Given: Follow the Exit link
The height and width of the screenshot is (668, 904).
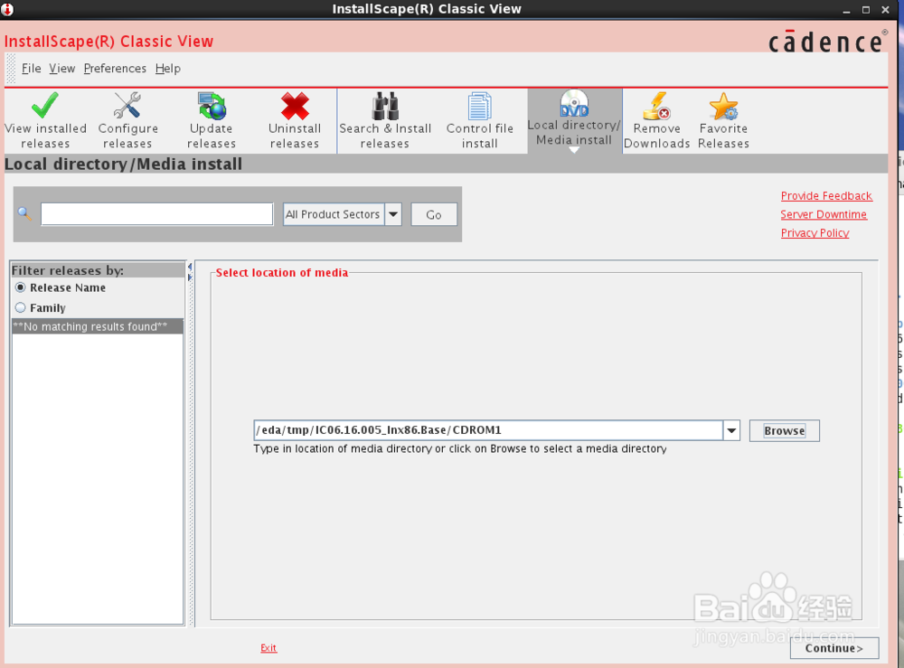Looking at the screenshot, I should click(x=268, y=648).
